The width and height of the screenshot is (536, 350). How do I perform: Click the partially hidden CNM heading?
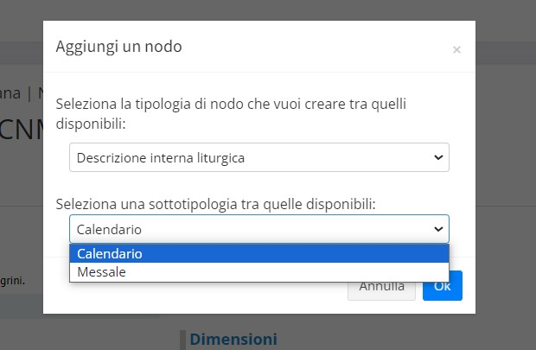point(22,129)
